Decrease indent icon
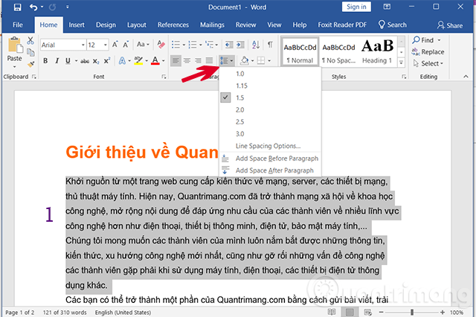This screenshot has width=476, height=317. coord(229,45)
